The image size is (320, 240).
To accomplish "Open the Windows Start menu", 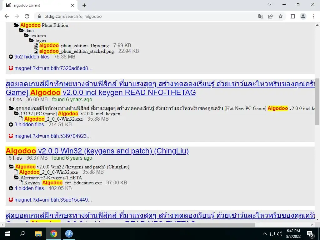I will tap(7, 234).
